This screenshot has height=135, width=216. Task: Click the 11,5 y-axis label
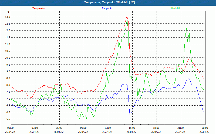pos(8,37)
